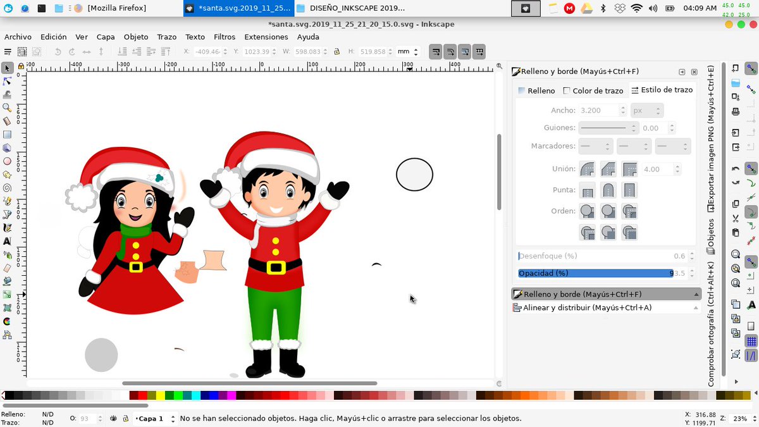Select the Ellipse circle tool

point(7,161)
